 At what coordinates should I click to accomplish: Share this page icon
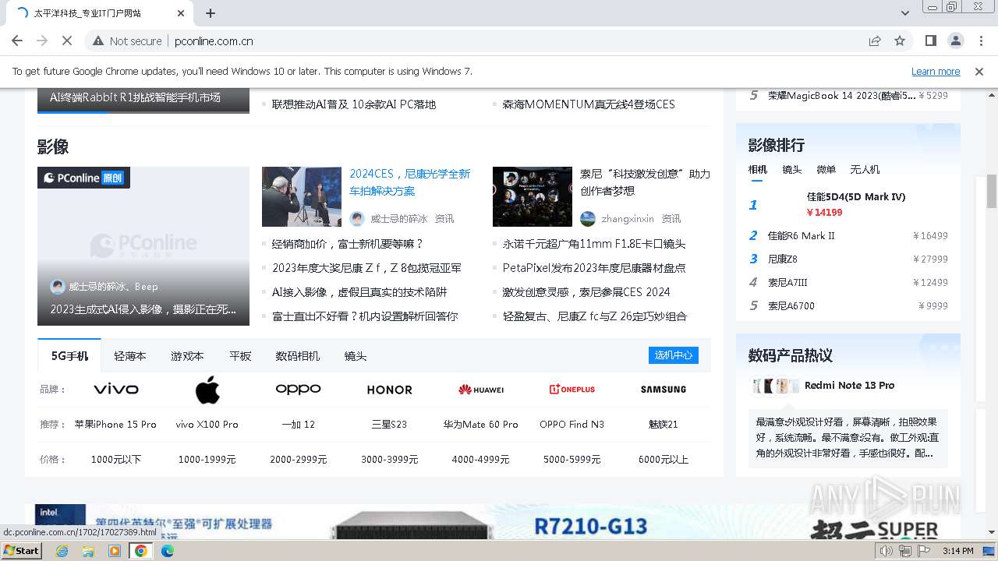[x=875, y=41]
